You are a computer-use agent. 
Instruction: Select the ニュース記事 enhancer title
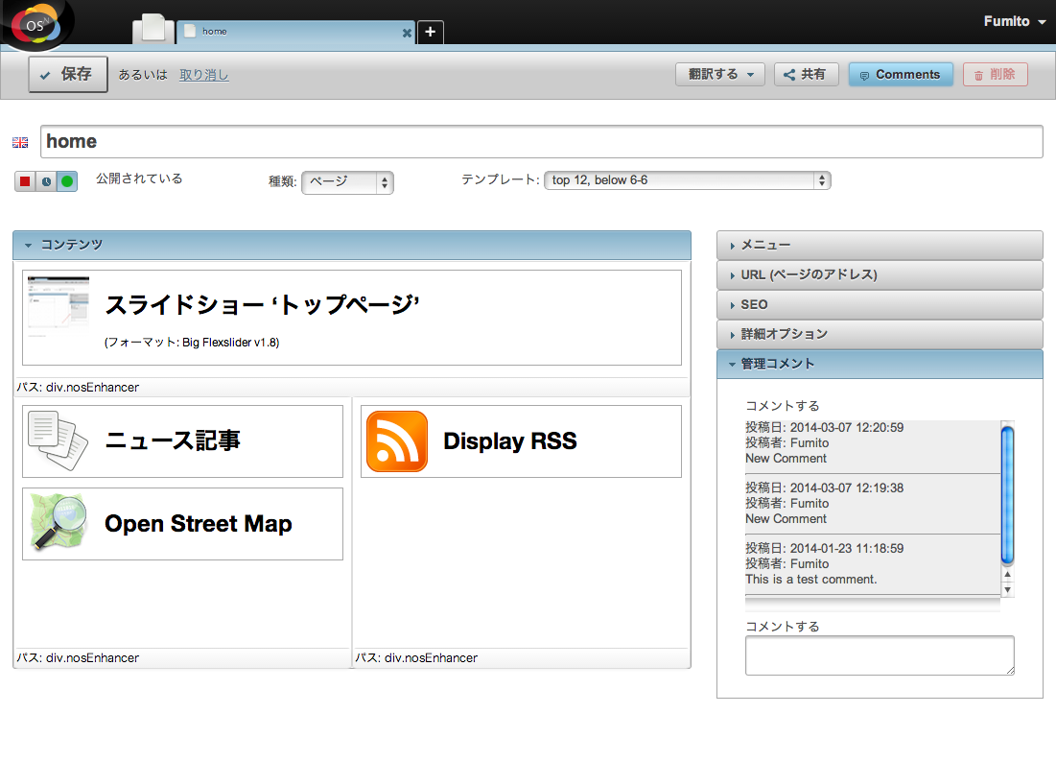173,440
